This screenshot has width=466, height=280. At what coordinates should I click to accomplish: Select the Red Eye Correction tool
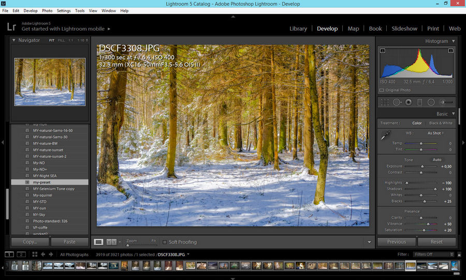[409, 103]
